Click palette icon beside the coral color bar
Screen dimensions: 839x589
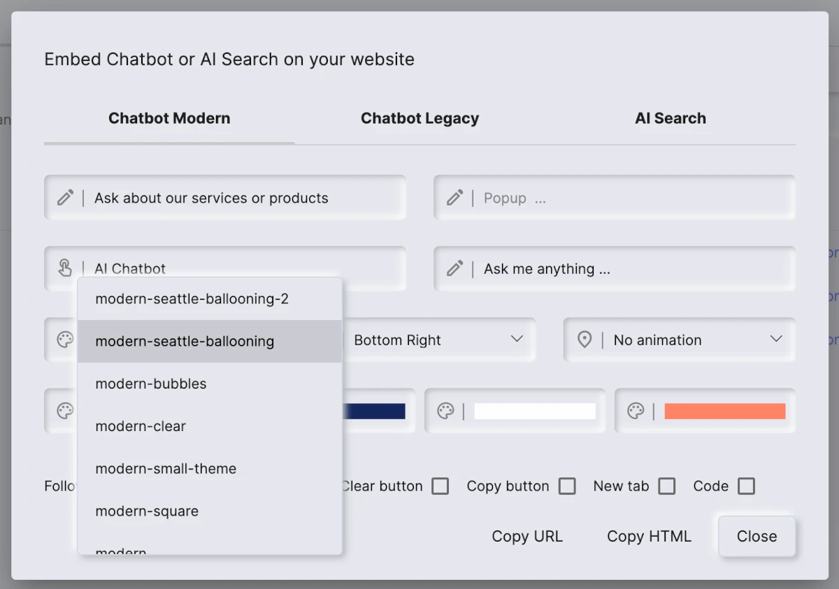click(x=636, y=411)
